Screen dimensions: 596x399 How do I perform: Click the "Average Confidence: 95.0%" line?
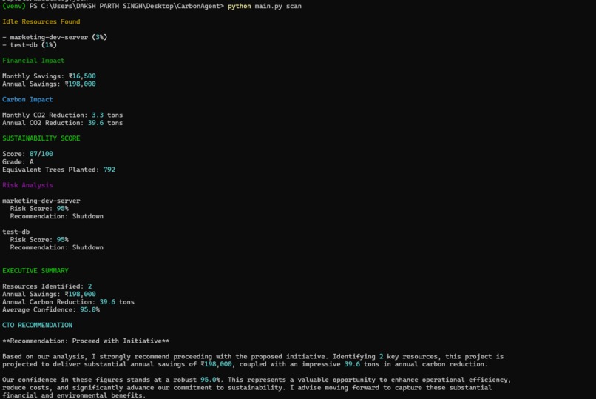tap(51, 310)
